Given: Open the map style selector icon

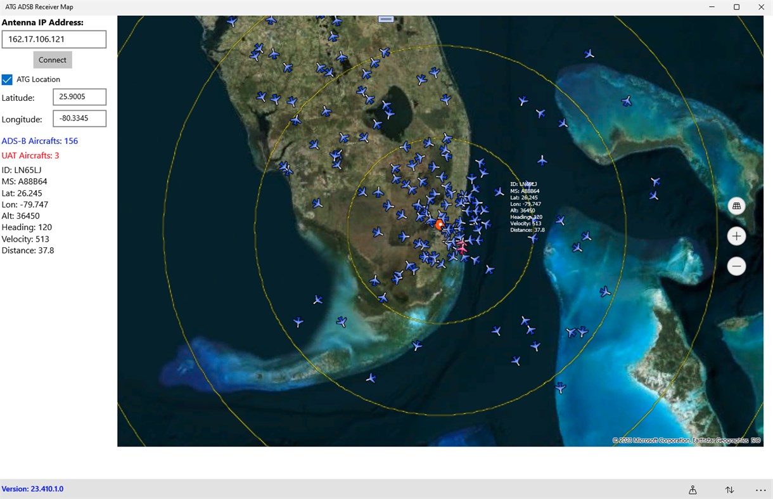Looking at the screenshot, I should (x=736, y=205).
